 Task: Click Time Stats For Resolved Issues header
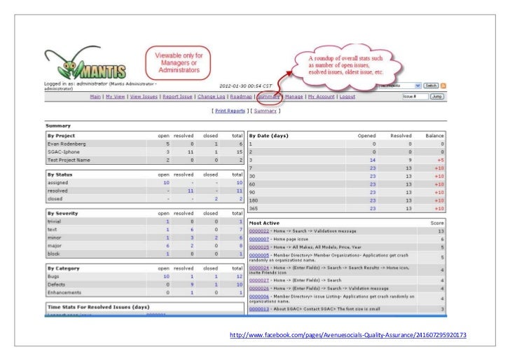99,307
